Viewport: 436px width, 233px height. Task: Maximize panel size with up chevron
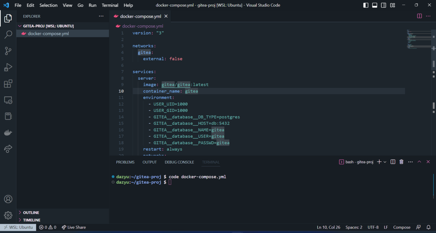419,162
